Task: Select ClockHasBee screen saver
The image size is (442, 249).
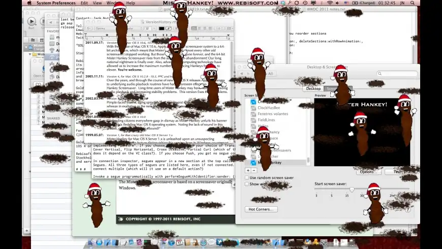Action: [x=269, y=108]
